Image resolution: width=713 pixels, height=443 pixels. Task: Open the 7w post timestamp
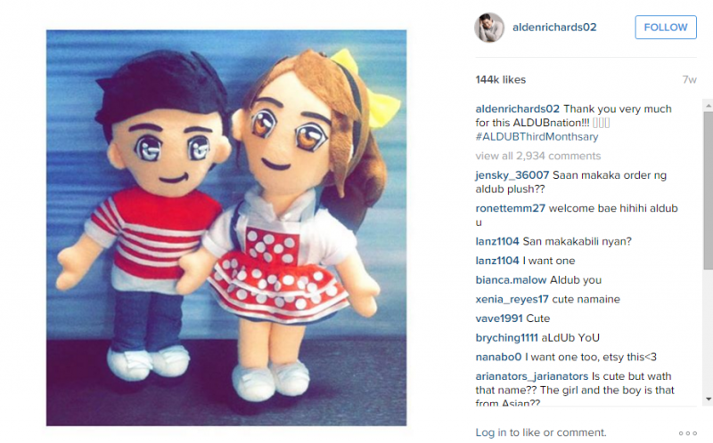pos(689,80)
